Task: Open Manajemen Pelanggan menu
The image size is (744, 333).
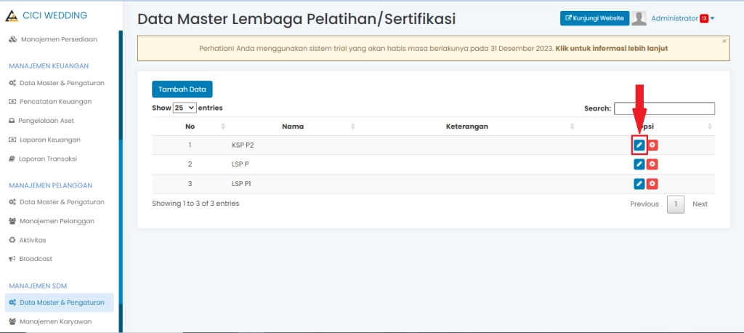Action: pyautogui.click(x=52, y=221)
